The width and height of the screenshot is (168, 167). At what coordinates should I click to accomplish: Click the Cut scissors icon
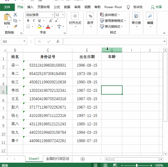click(x=15, y=15)
